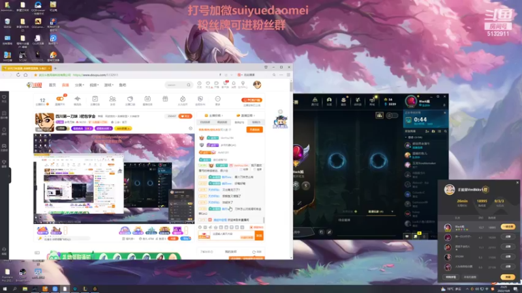The height and width of the screenshot is (293, 522).
Task: Open the shield icon in streamer toolbar
Action: [200, 99]
